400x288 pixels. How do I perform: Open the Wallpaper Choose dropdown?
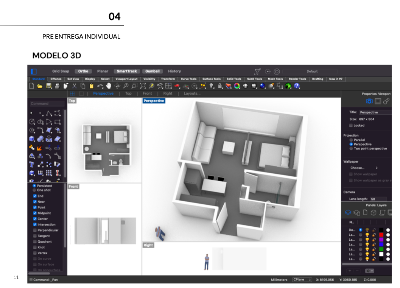tap(364, 168)
